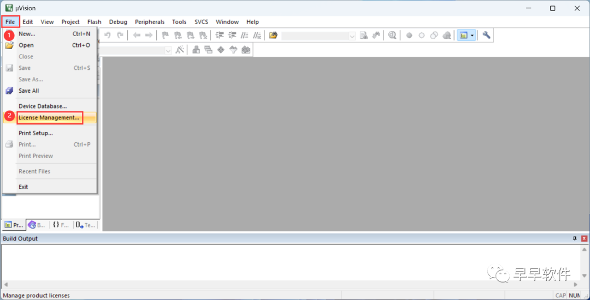Click the Build Output vertical scrollbar up arrow

(585, 249)
